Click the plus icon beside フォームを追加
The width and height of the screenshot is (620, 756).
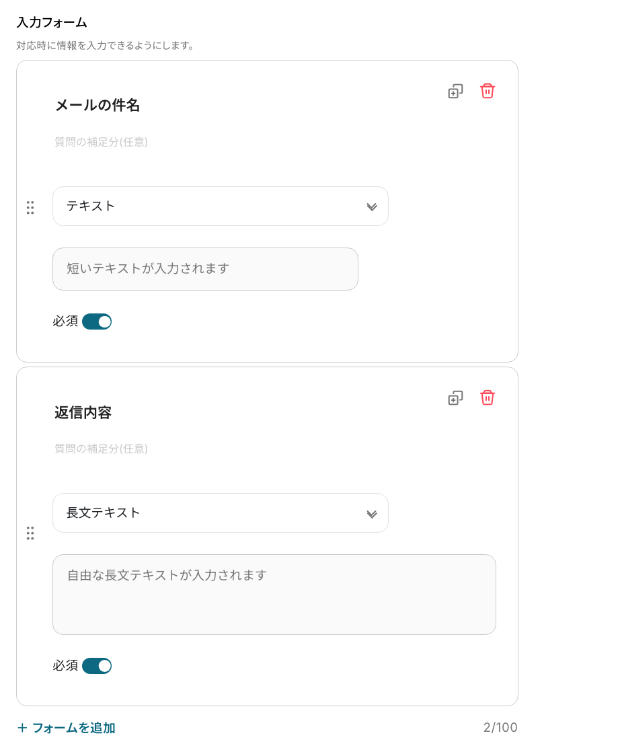pos(22,728)
